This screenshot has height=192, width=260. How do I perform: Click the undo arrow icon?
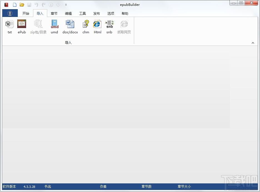(36, 5)
